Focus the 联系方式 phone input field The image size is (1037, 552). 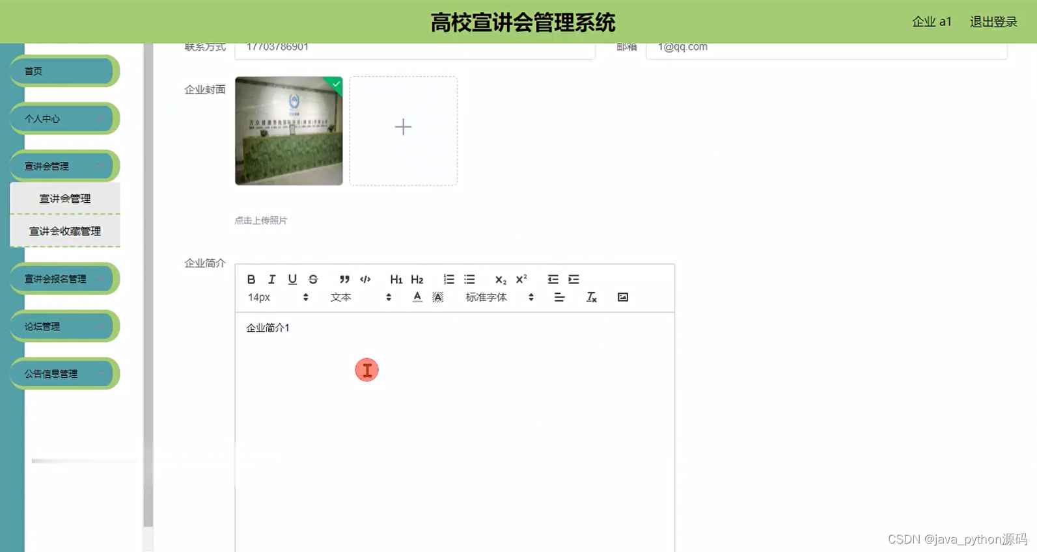(x=415, y=51)
